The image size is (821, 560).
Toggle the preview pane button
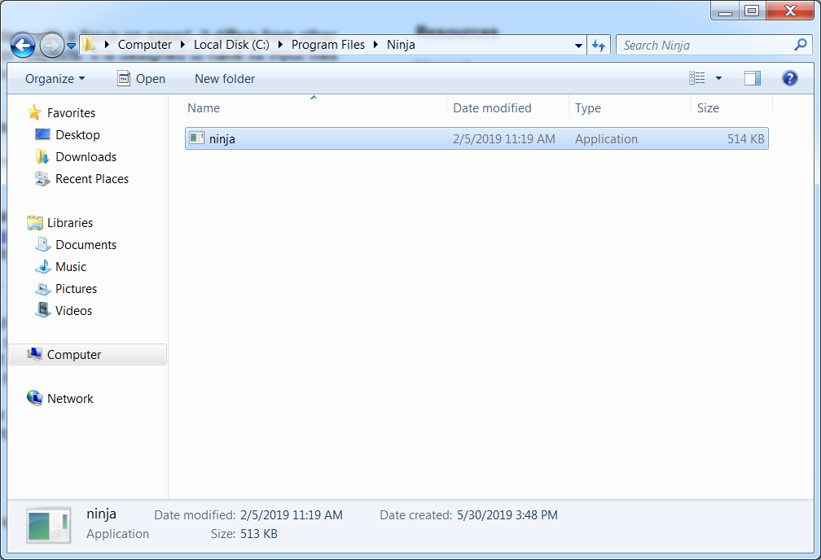(752, 78)
